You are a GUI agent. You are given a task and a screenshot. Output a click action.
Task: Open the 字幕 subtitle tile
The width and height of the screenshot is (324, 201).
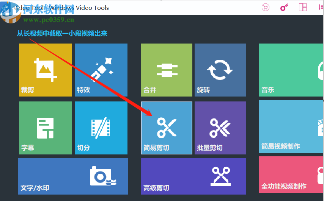tap(45, 128)
